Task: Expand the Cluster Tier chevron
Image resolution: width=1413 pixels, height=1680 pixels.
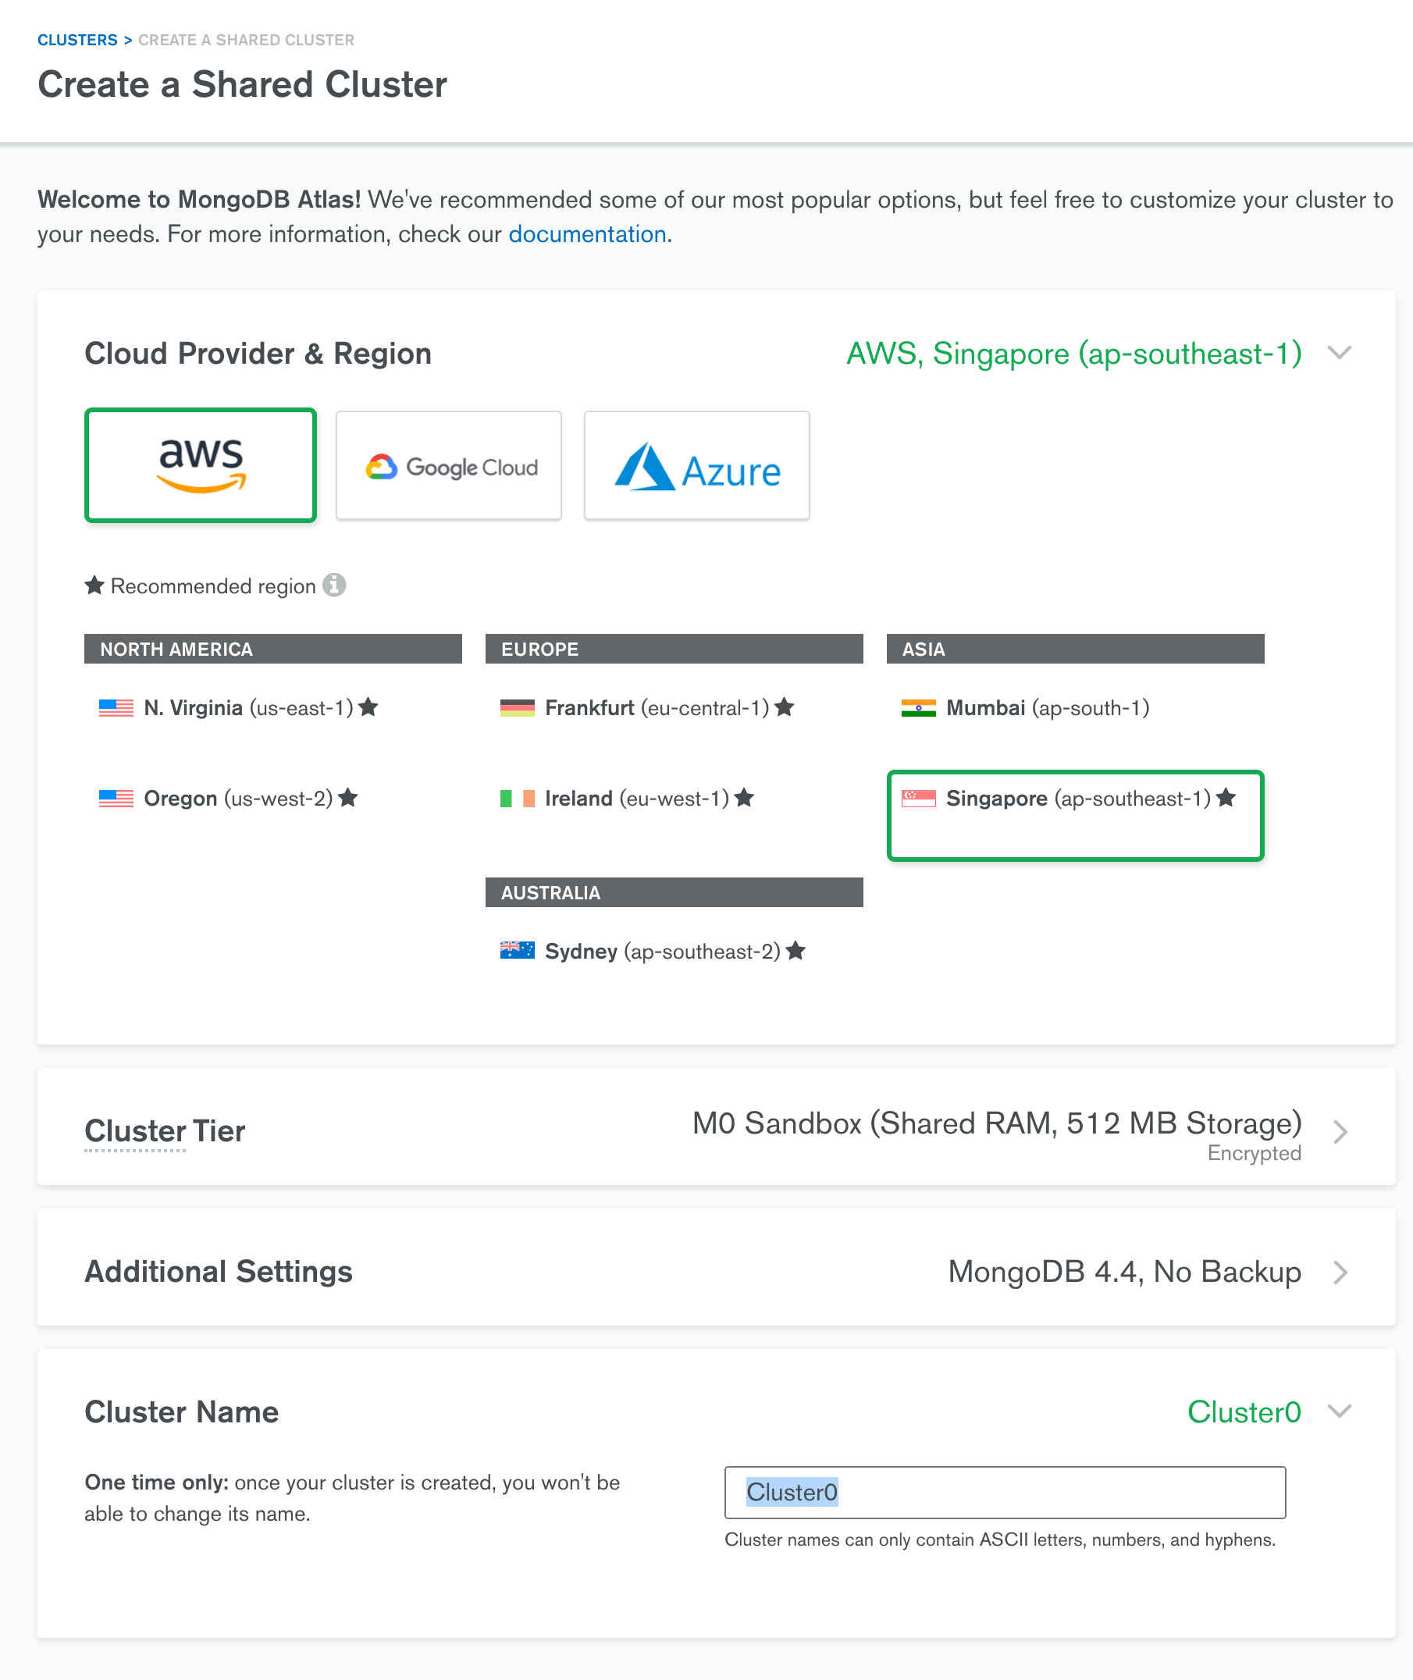Action: 1340,1132
